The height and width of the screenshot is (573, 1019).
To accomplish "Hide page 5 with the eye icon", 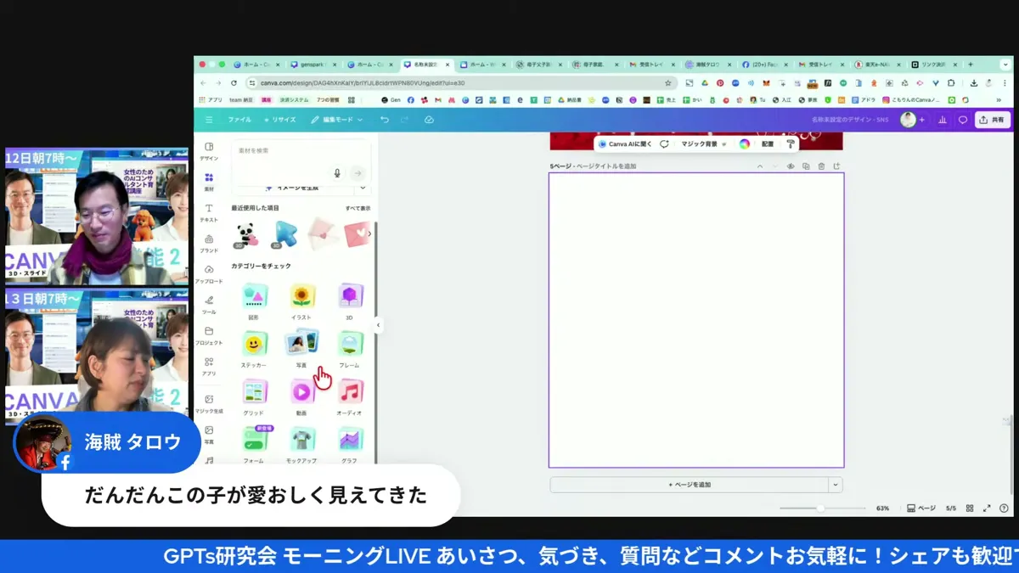I will pyautogui.click(x=791, y=166).
